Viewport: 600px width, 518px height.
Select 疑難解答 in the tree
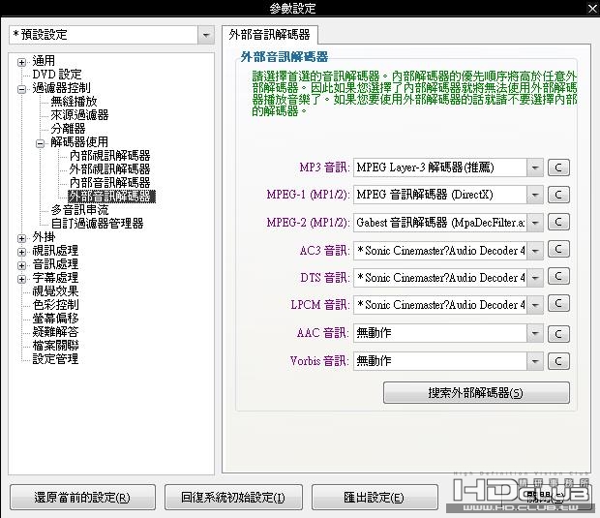coord(55,331)
